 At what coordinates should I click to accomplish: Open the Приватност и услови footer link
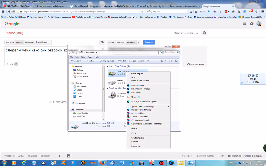pyautogui.click(x=205, y=156)
